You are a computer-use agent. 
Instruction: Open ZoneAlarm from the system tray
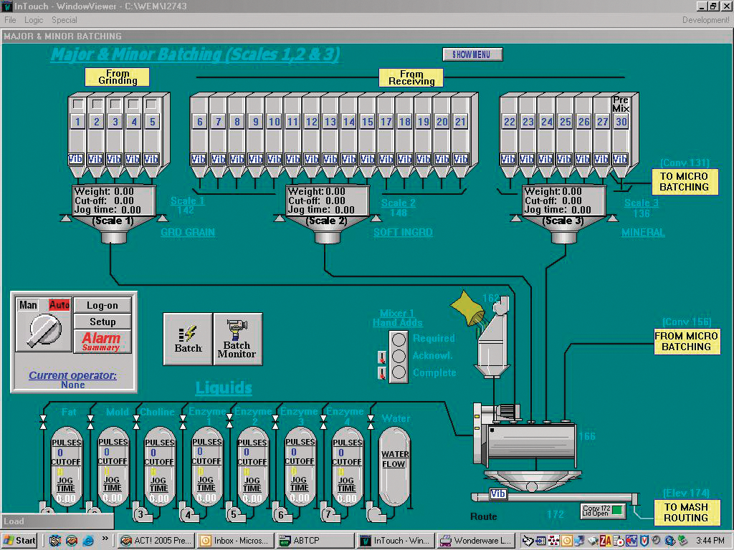click(x=604, y=540)
